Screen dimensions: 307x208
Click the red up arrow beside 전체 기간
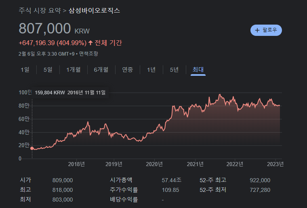click(x=90, y=43)
